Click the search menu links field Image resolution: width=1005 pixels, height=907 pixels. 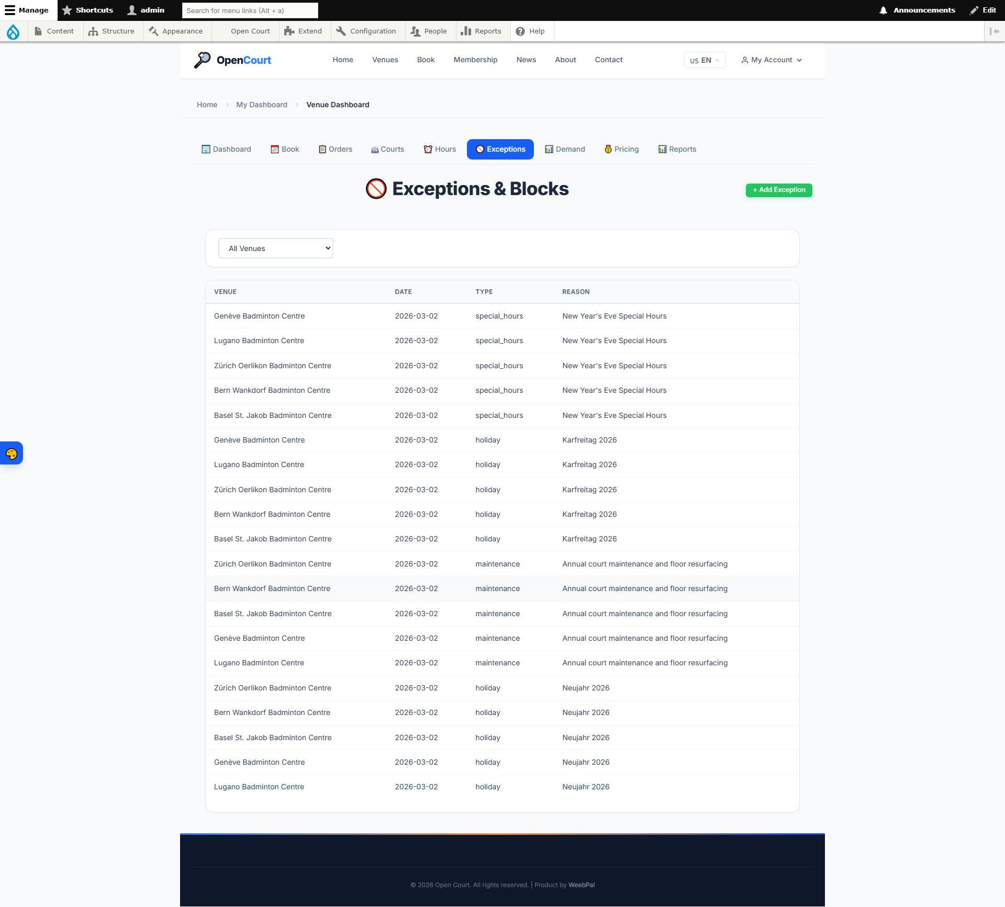250,10
